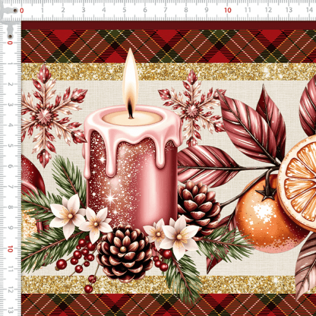
Task: Select the number 7 on left ruler
Action: click(x=10, y=186)
